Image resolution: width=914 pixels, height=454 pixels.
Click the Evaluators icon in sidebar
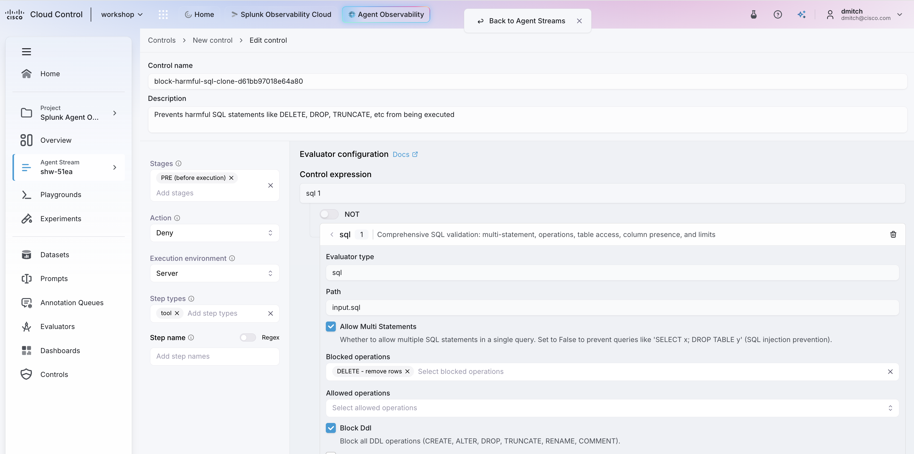(26, 327)
